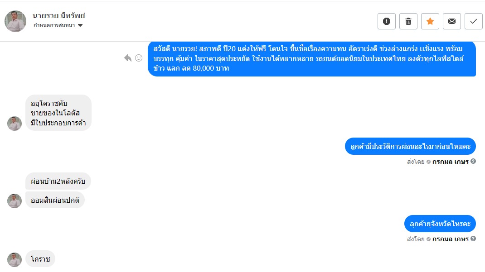This screenshot has width=485, height=272.
Task: Click the avatar beside มีใบประกอบการค้า message
Action: (x=15, y=124)
